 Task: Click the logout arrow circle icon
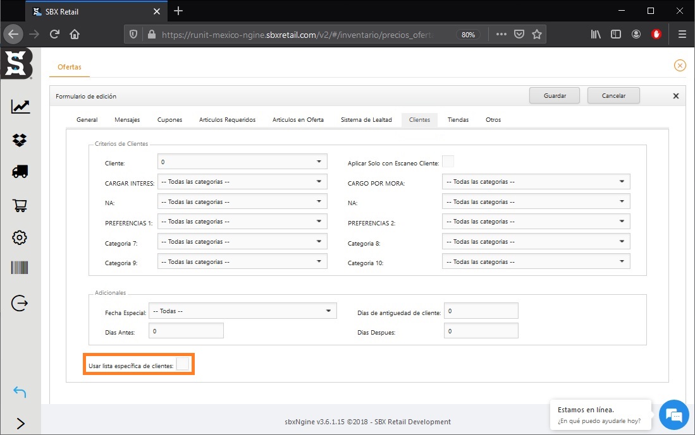[20, 303]
